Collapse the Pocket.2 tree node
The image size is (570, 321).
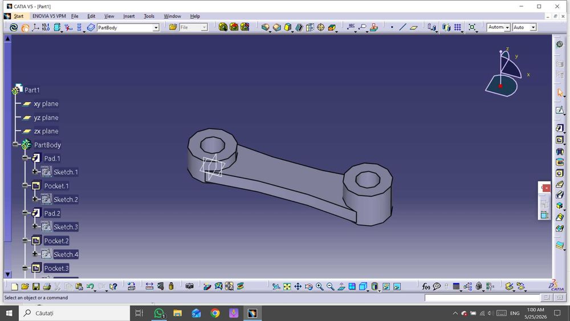(x=25, y=240)
